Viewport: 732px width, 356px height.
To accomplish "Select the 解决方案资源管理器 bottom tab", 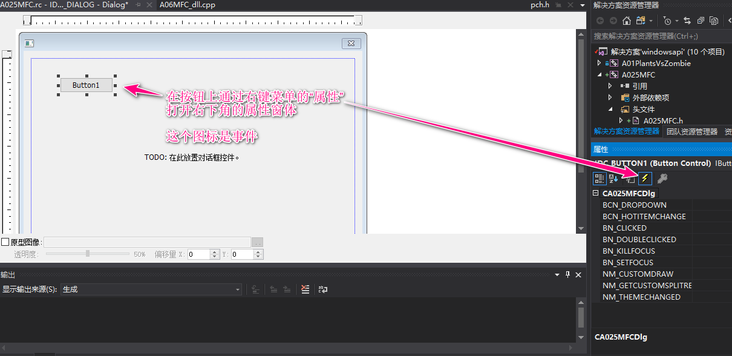I will (626, 131).
